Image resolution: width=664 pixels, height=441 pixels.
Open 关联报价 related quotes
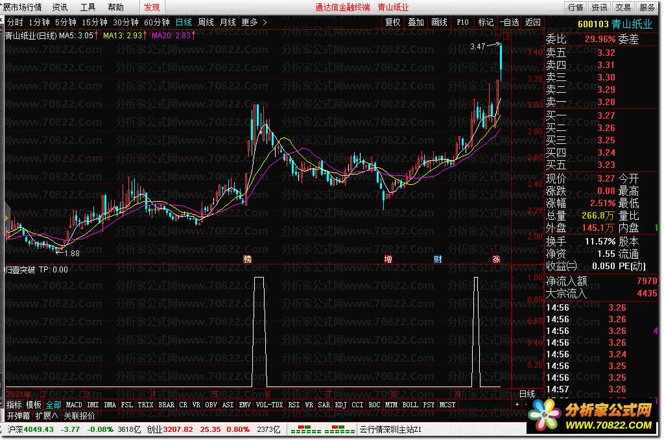(80, 416)
